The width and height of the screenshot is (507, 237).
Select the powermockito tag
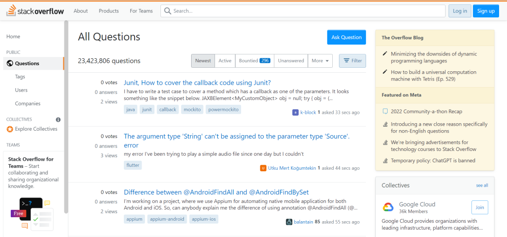[x=223, y=110]
